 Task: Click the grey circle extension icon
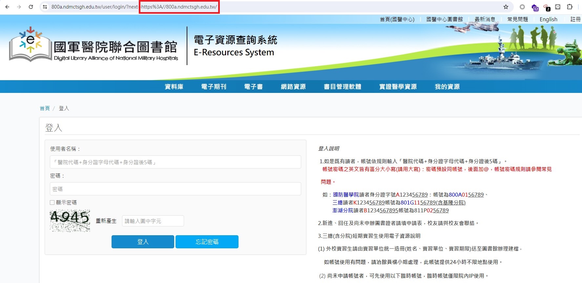(x=522, y=7)
